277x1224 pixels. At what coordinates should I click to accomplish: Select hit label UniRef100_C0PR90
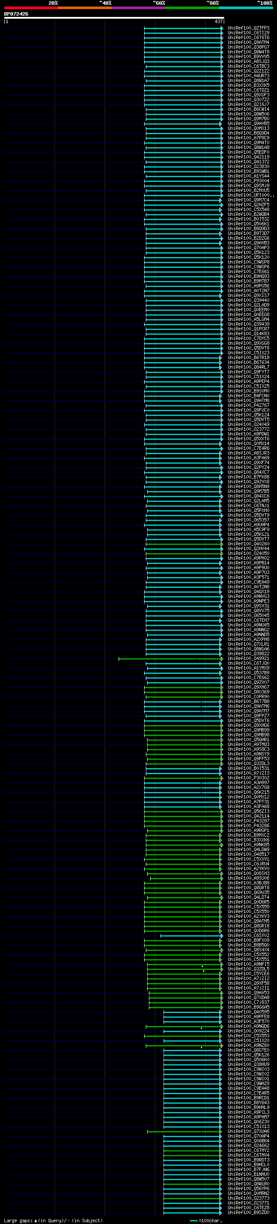coord(248,696)
